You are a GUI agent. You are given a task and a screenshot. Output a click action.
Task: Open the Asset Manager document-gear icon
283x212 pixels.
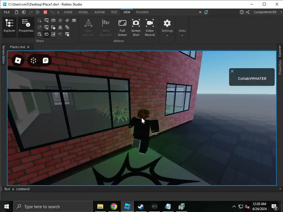[40, 20]
